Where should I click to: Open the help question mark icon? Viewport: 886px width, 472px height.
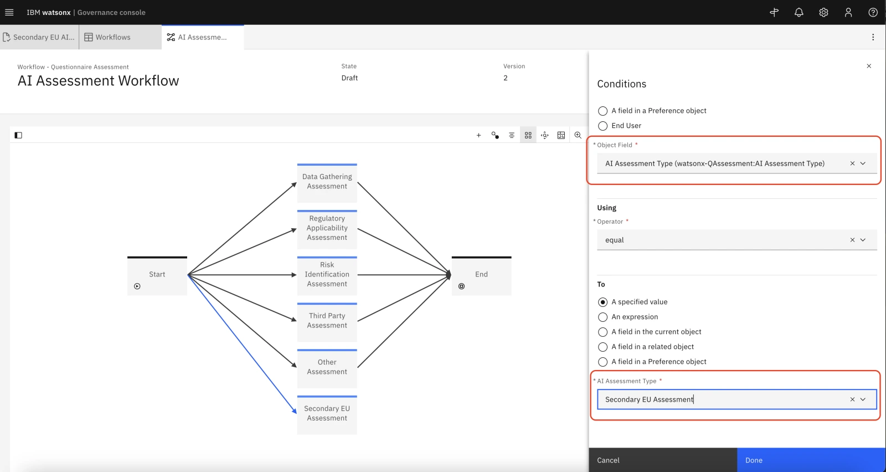873,12
